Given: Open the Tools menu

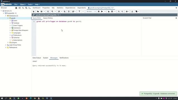Looking at the screenshot, I should [x=30, y=4].
